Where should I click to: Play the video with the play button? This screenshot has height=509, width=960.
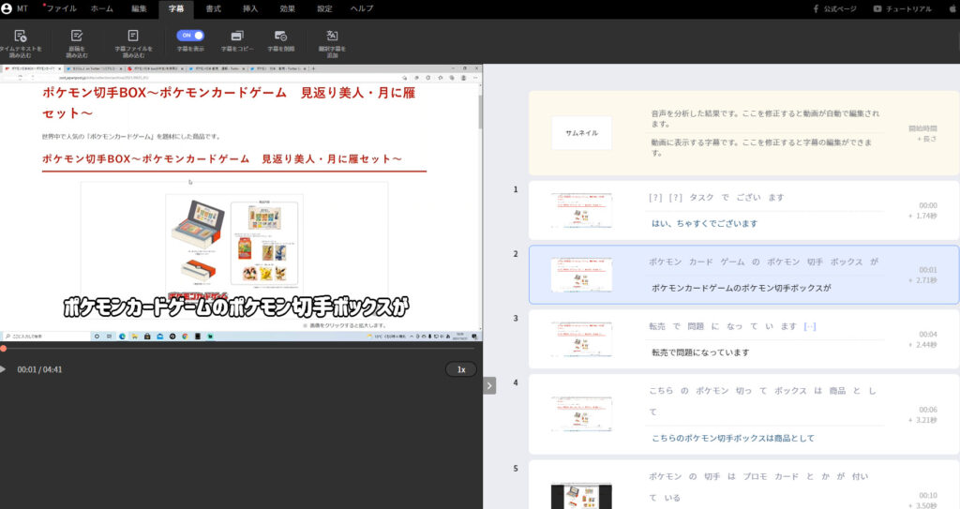pos(3,369)
